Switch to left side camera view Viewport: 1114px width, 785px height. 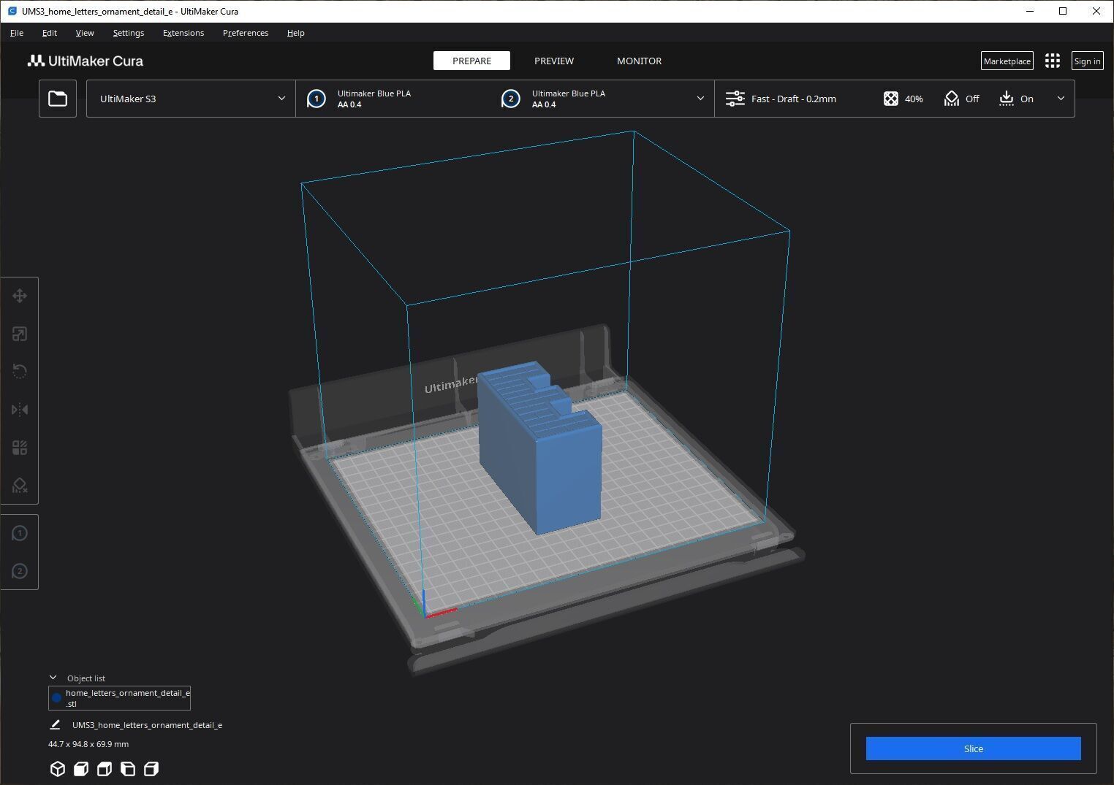click(x=128, y=769)
